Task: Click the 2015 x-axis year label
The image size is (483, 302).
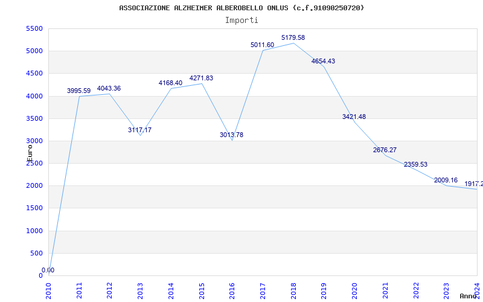Action: (202, 291)
